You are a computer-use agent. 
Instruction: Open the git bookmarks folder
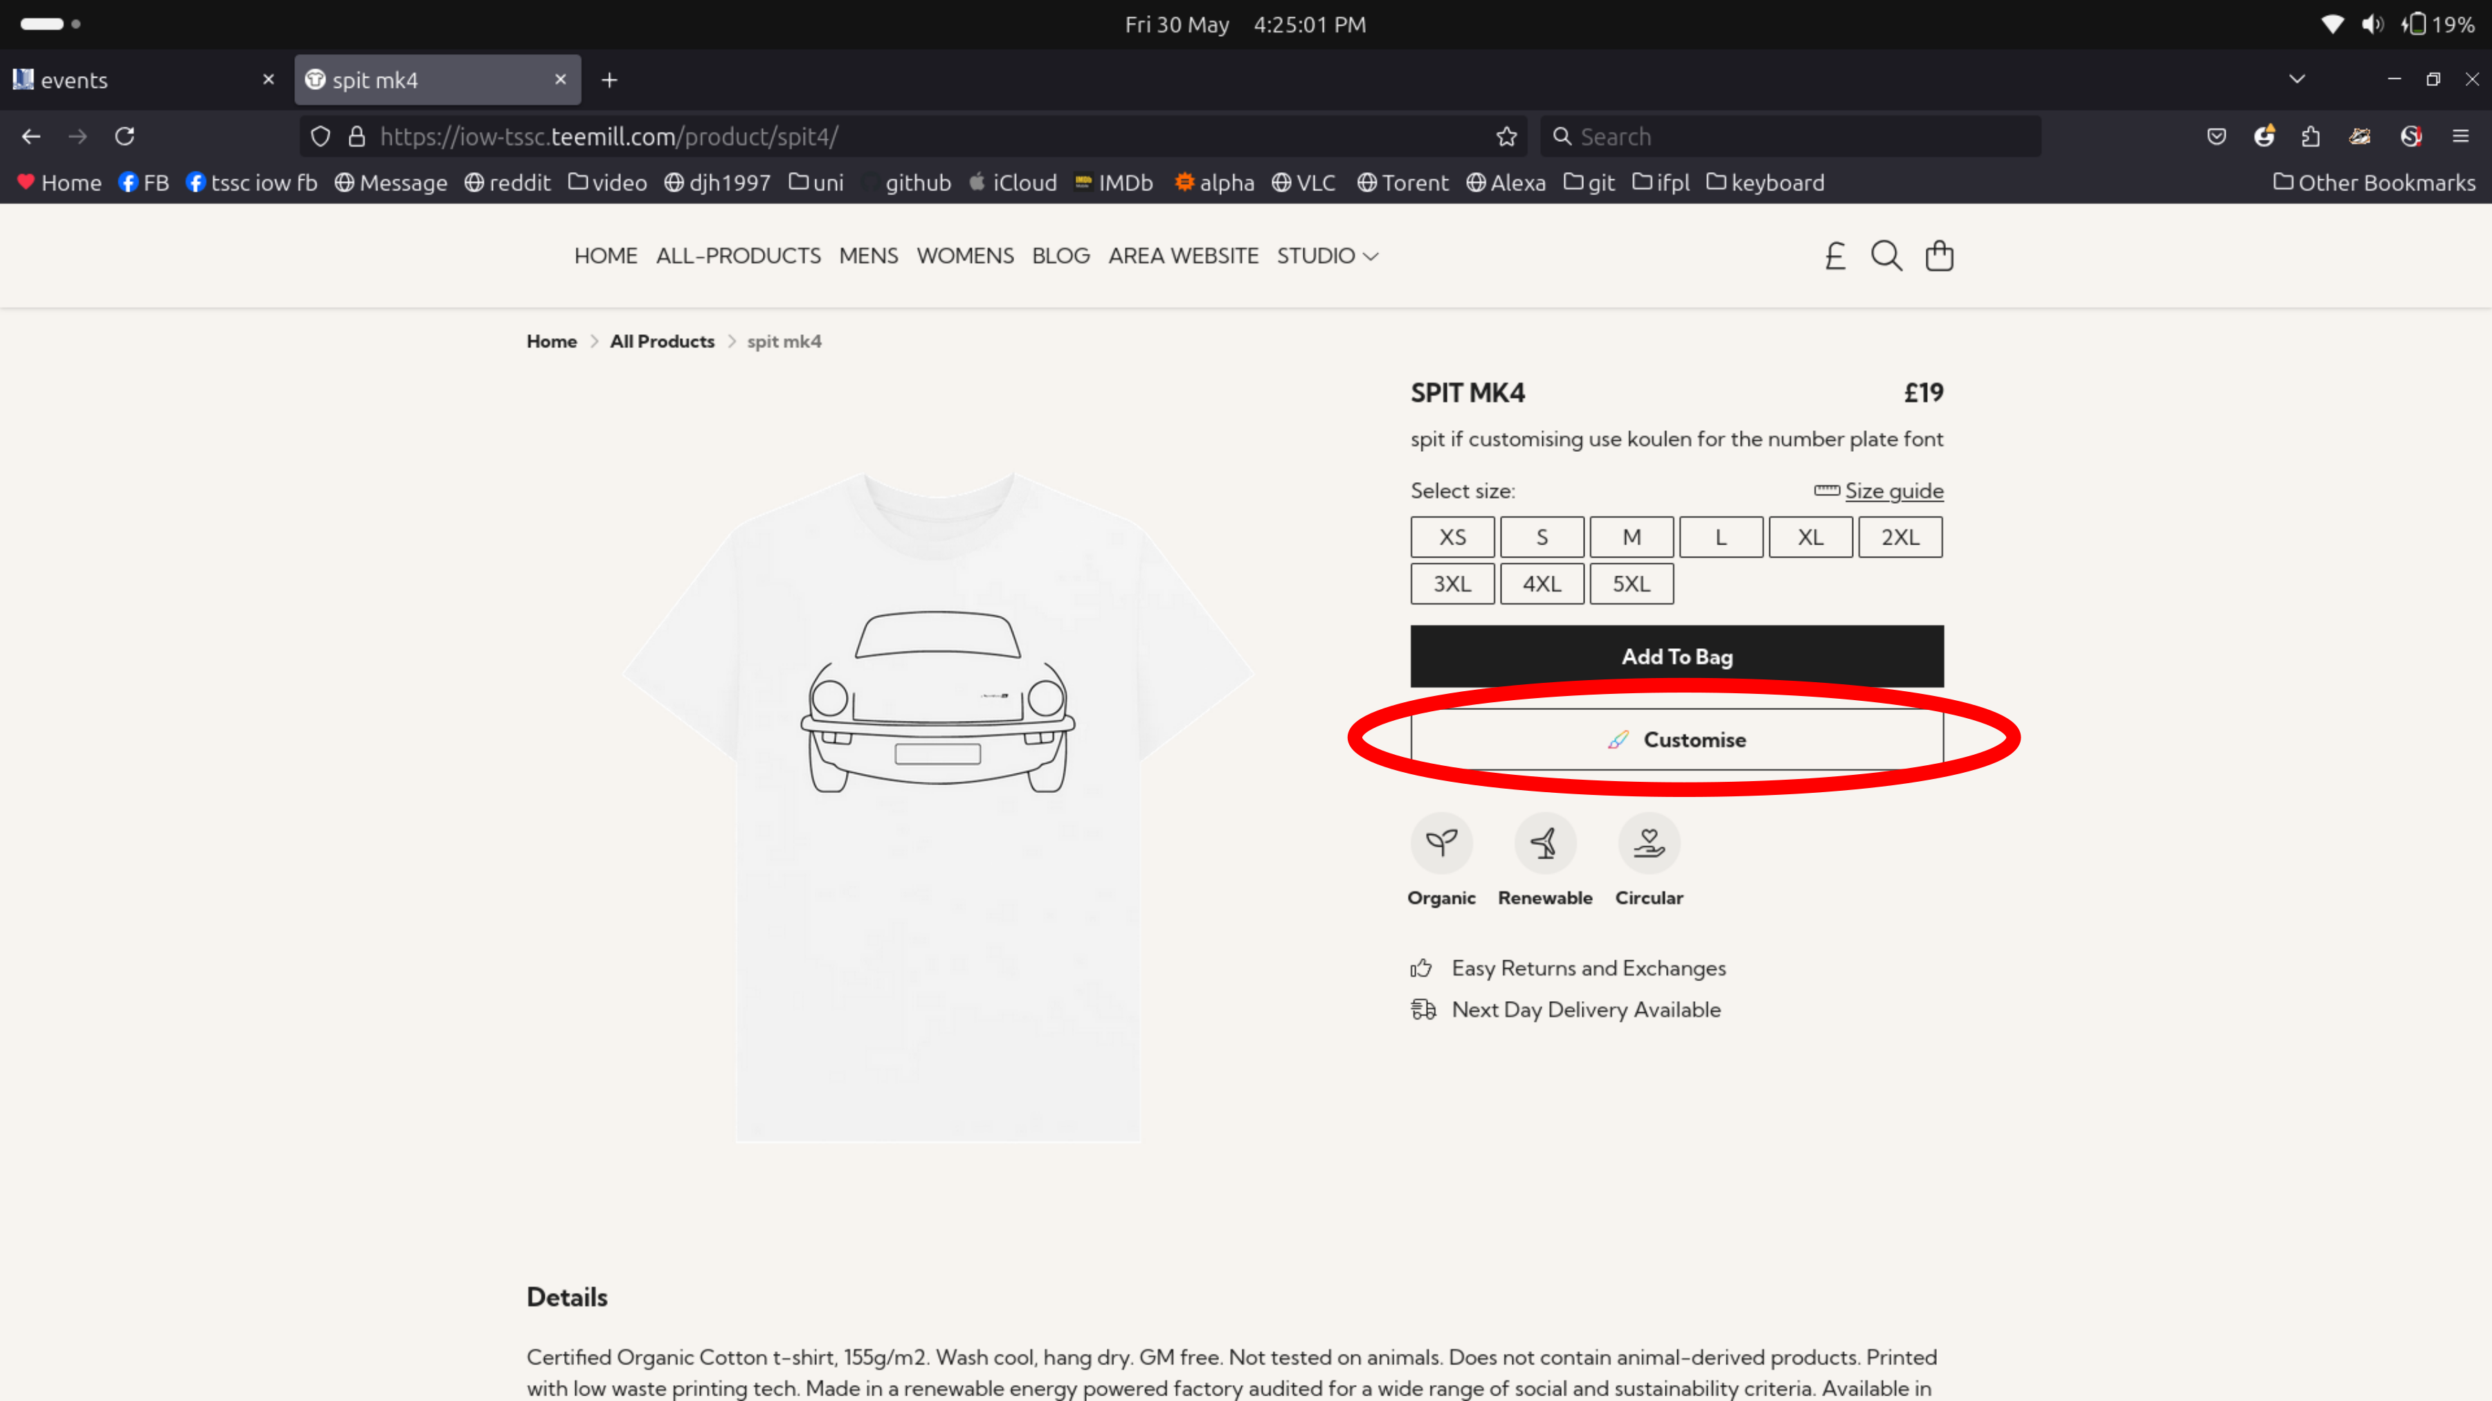tap(1589, 183)
